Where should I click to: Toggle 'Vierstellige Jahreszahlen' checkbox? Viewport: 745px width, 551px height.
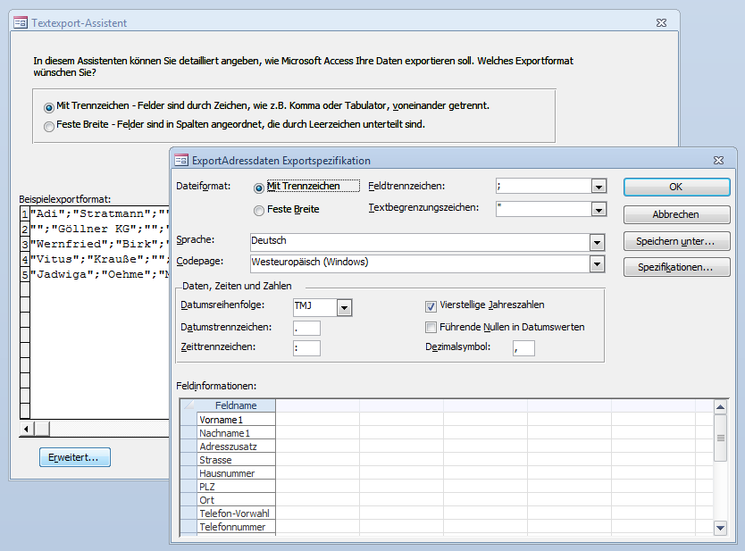[431, 305]
